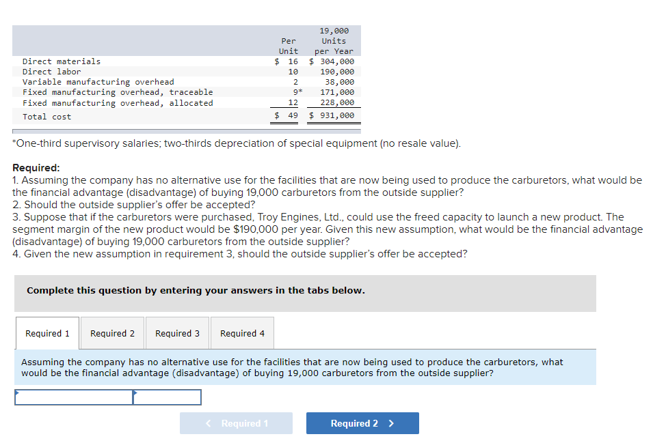Viewport: 666px width, 443px height.
Task: Switch to the Required 4 tab
Action: point(242,333)
